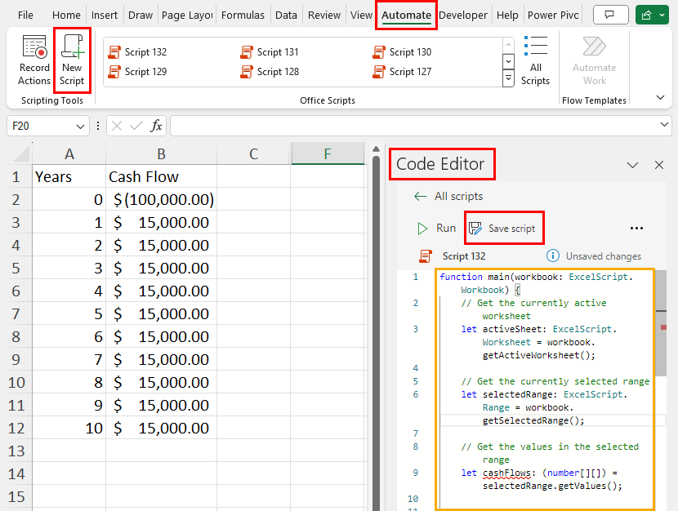This screenshot has height=511, width=678.
Task: Click the cashFlows variable in line 9
Action: click(506, 473)
